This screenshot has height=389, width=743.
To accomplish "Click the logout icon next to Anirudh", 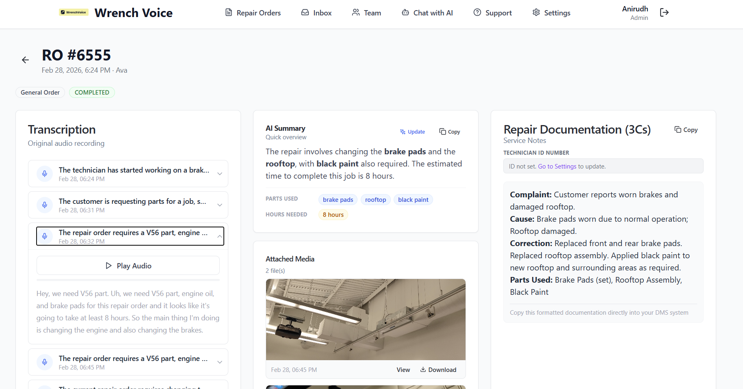I will click(664, 13).
